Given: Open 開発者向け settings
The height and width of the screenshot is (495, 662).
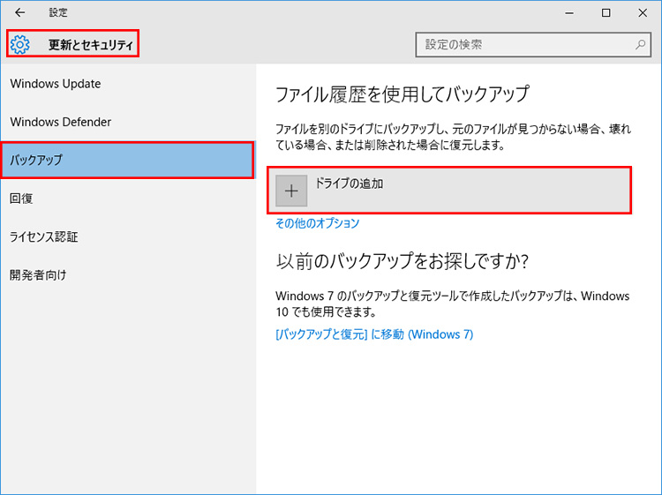Looking at the screenshot, I should click(38, 274).
